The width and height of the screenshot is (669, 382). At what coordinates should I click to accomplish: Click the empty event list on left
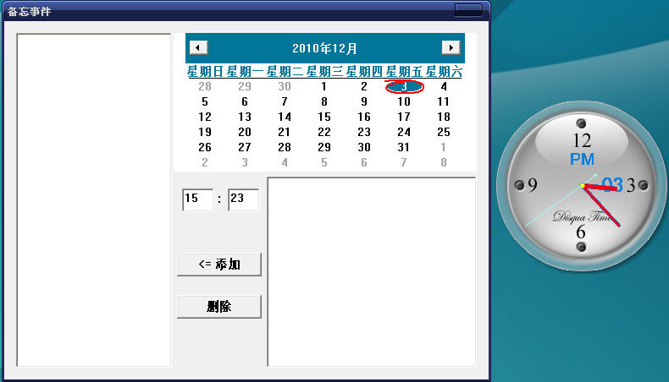coord(94,199)
